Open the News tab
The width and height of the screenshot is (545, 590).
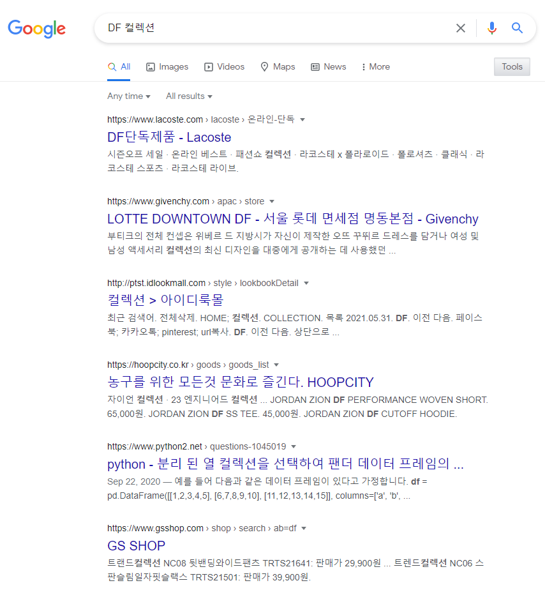[x=329, y=67]
